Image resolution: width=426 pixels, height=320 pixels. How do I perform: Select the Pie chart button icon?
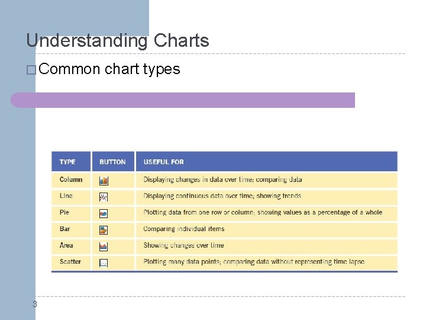click(104, 213)
